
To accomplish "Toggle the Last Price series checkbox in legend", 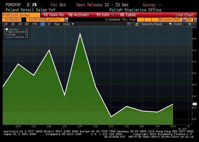I will tap(7, 29).
